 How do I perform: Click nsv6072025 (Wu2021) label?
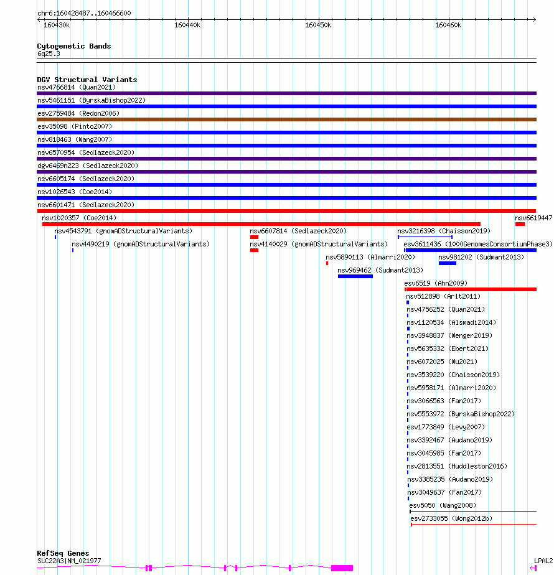pyautogui.click(x=442, y=362)
